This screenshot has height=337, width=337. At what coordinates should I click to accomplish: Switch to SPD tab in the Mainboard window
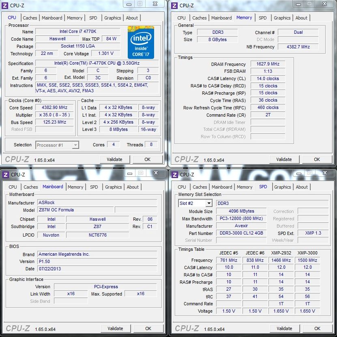point(94,187)
